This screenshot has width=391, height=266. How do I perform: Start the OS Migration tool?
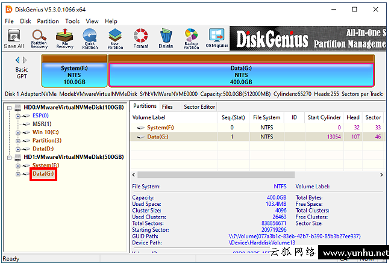coord(217,39)
